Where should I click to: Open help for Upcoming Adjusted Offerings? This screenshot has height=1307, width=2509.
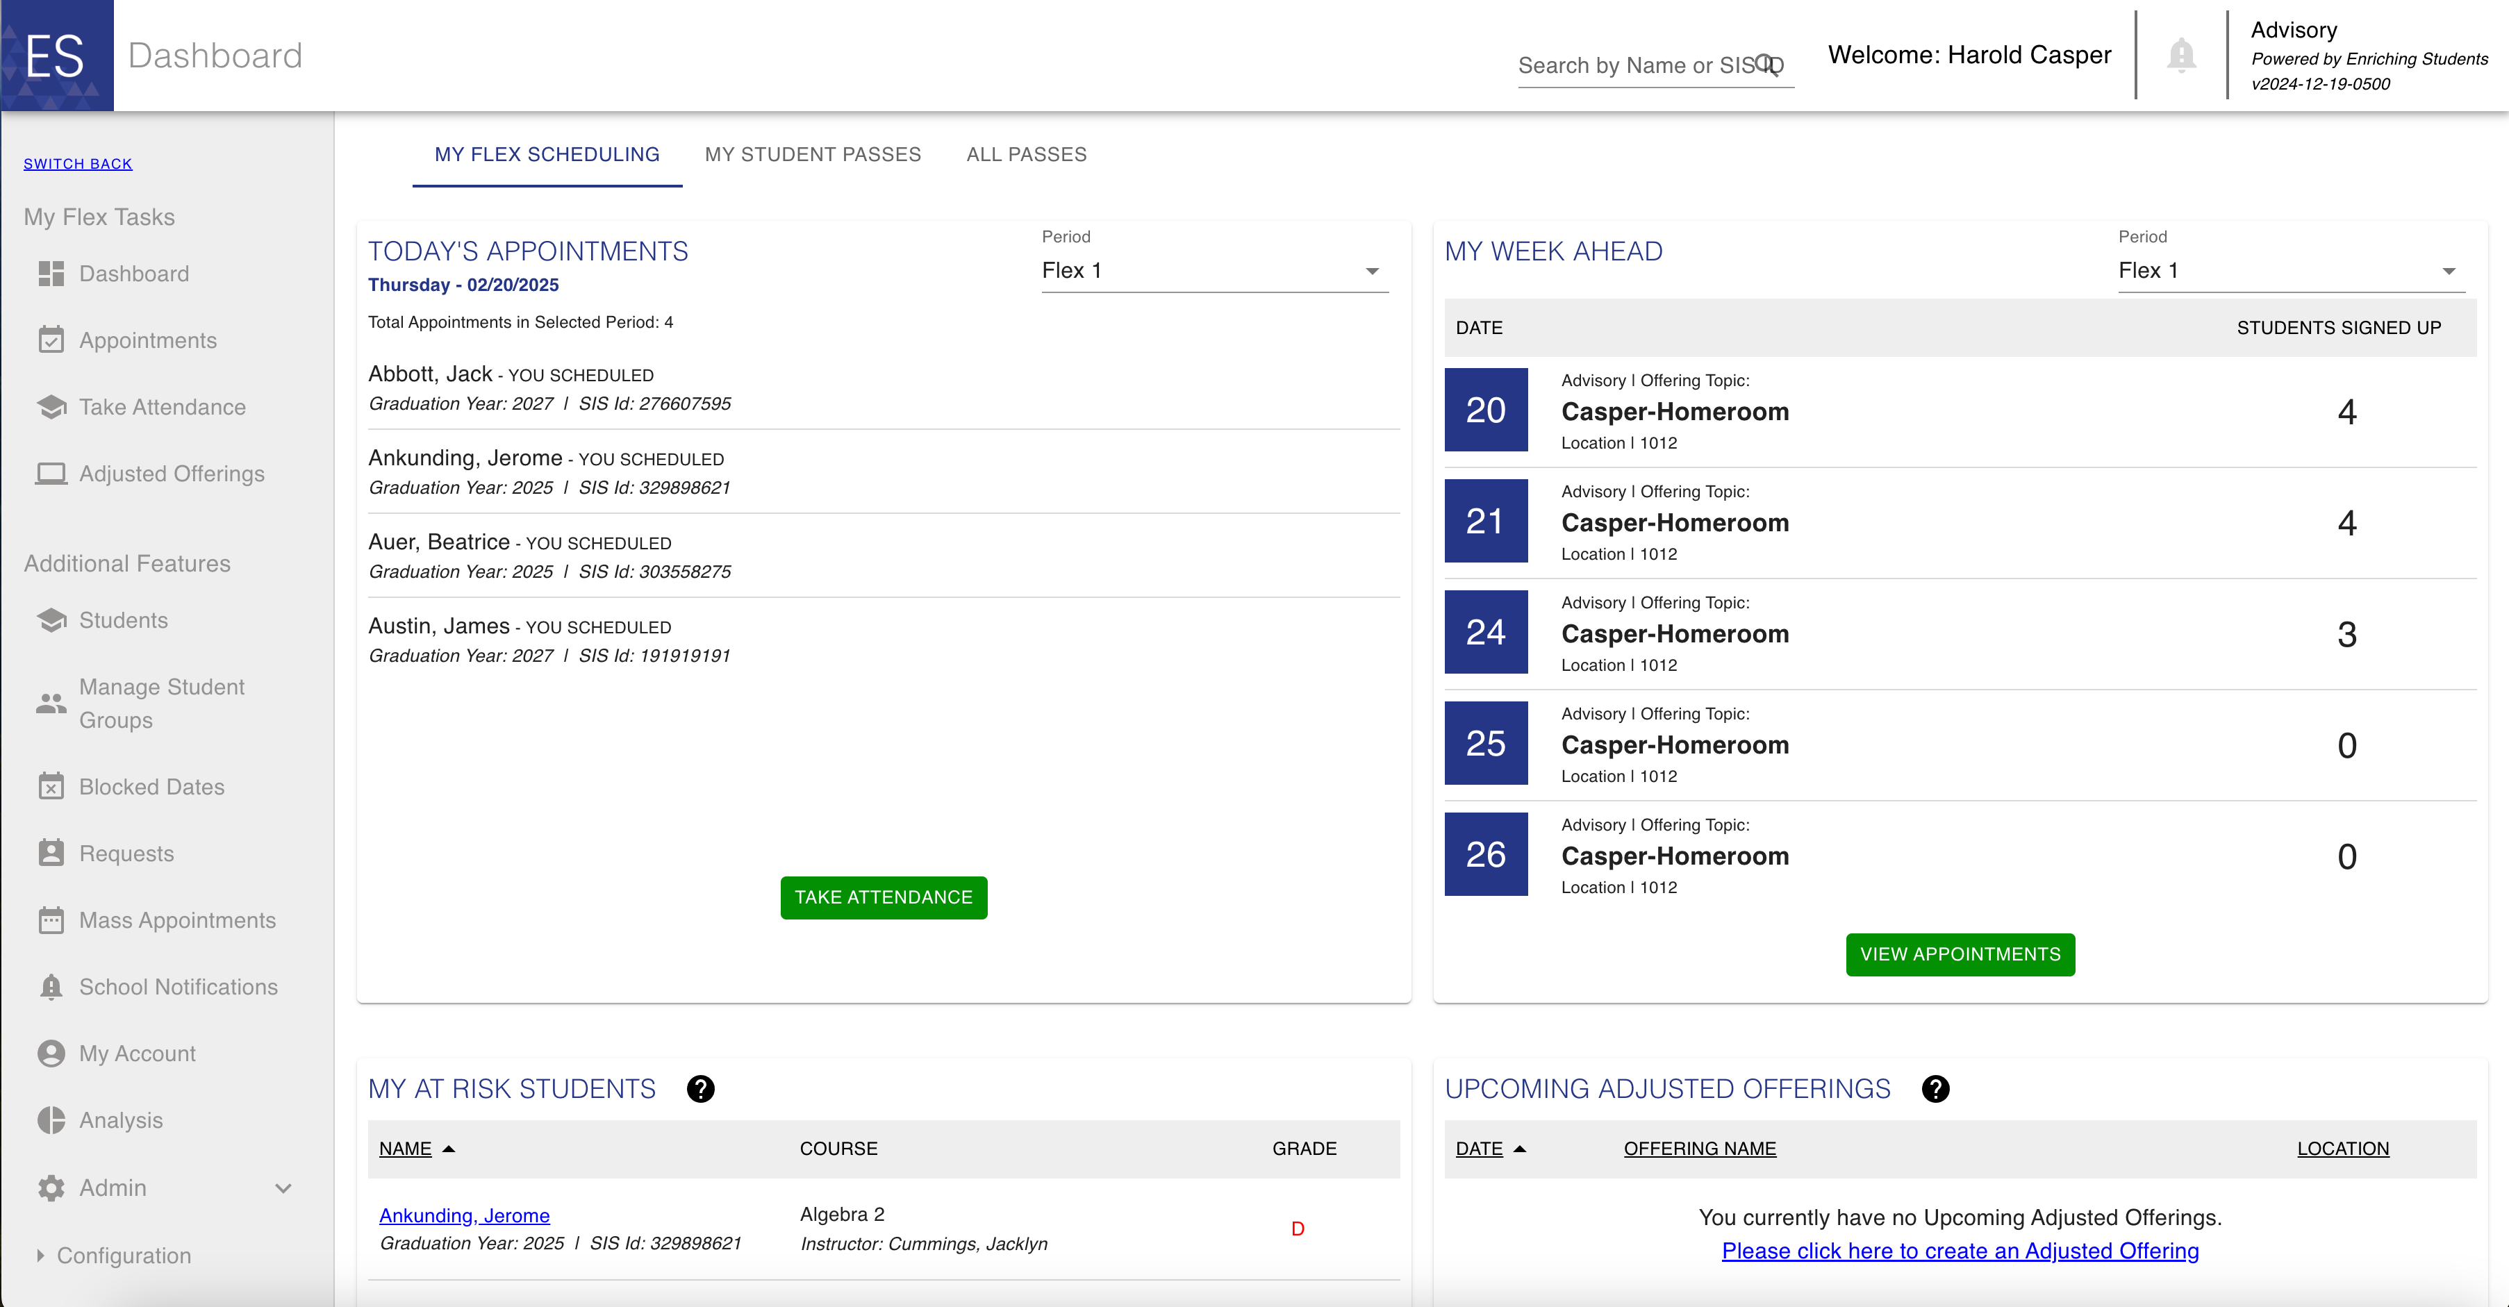pyautogui.click(x=1935, y=1089)
